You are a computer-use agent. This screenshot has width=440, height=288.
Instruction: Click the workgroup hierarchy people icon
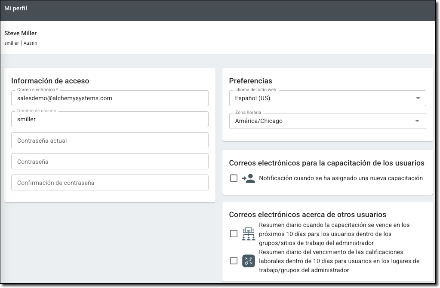[249, 234]
